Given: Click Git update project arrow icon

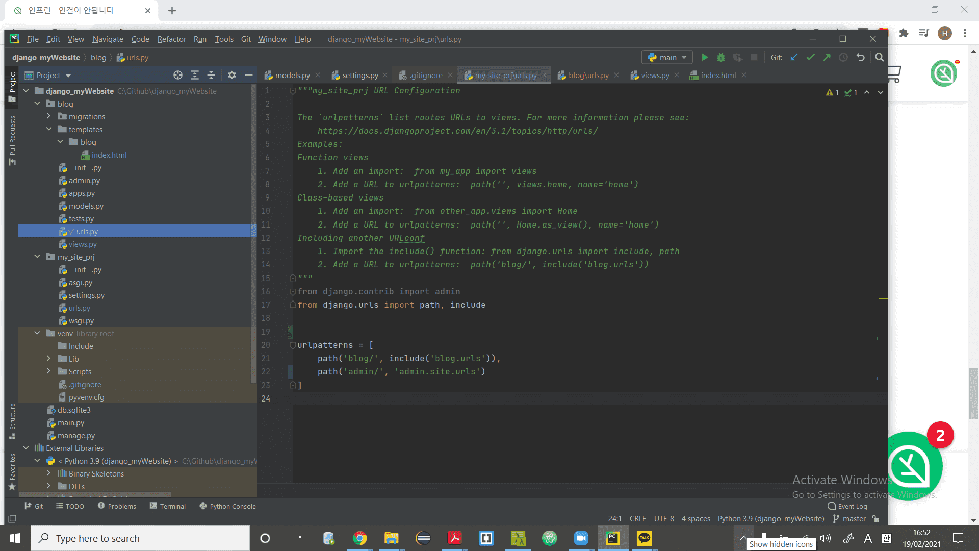Looking at the screenshot, I should (794, 58).
